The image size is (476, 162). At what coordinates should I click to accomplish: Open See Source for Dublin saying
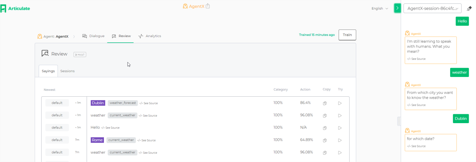click(148, 103)
